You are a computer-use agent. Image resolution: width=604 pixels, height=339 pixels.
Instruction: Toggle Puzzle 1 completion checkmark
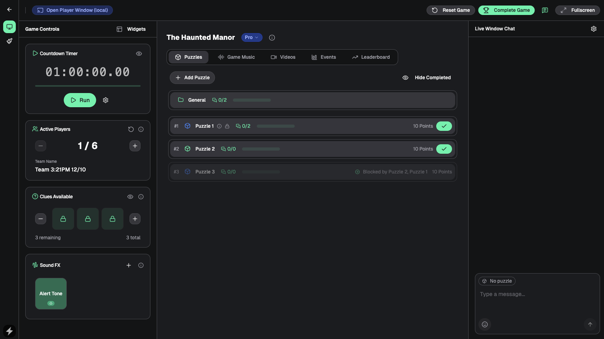pos(444,126)
